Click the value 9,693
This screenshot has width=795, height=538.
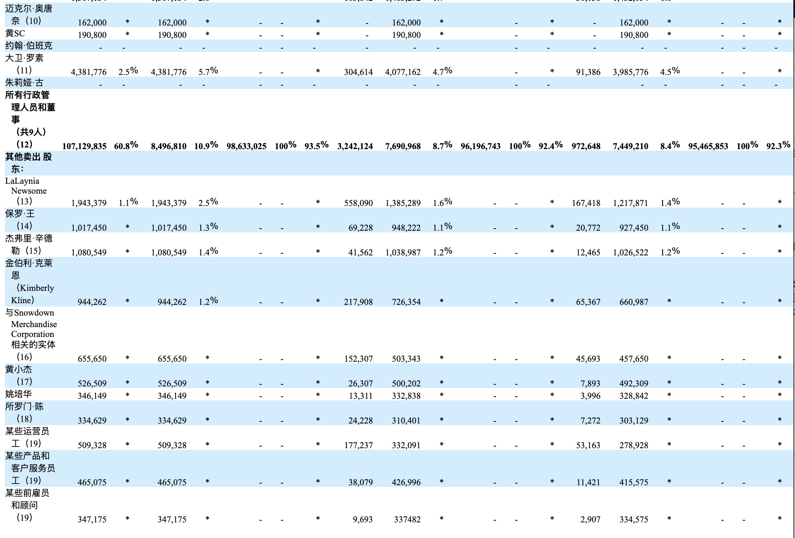pos(363,519)
